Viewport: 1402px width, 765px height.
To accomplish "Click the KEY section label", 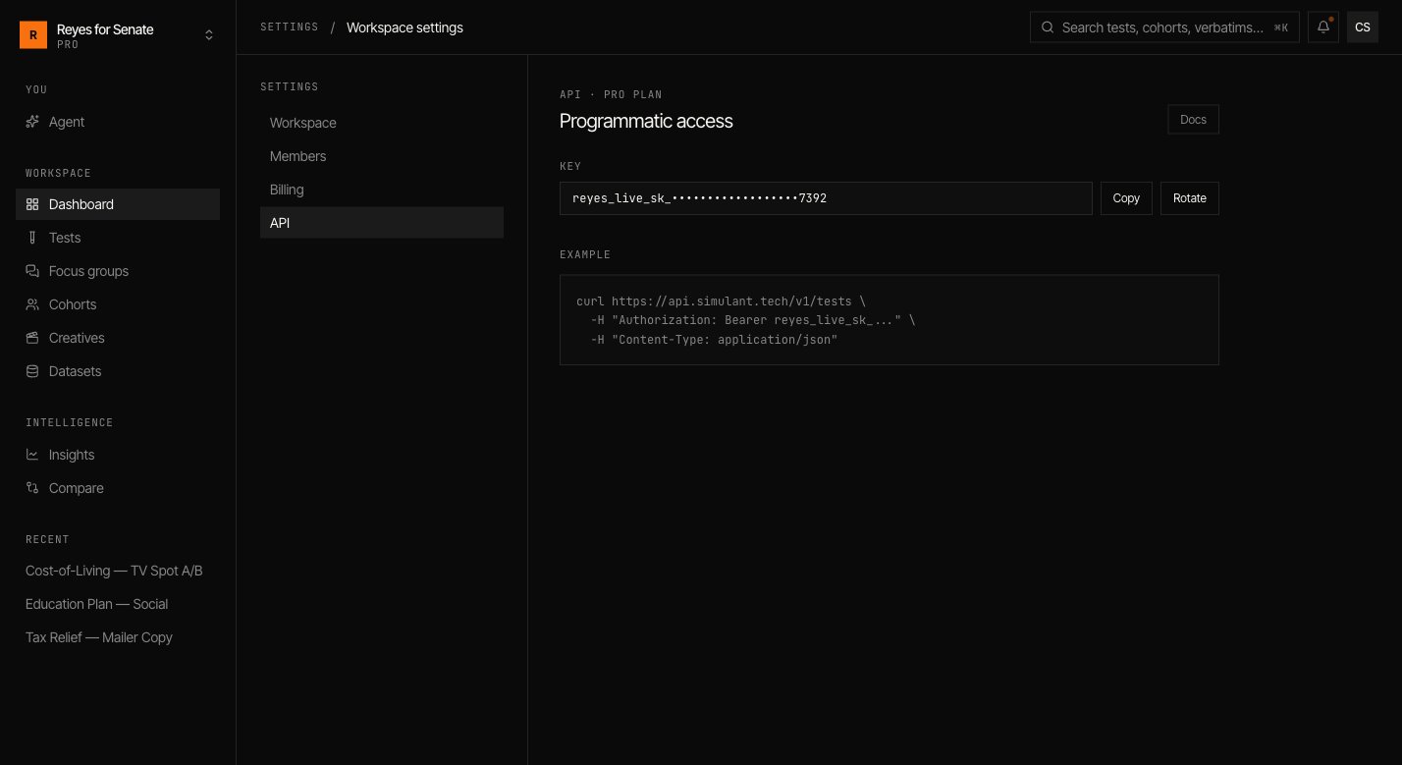I will click(570, 167).
